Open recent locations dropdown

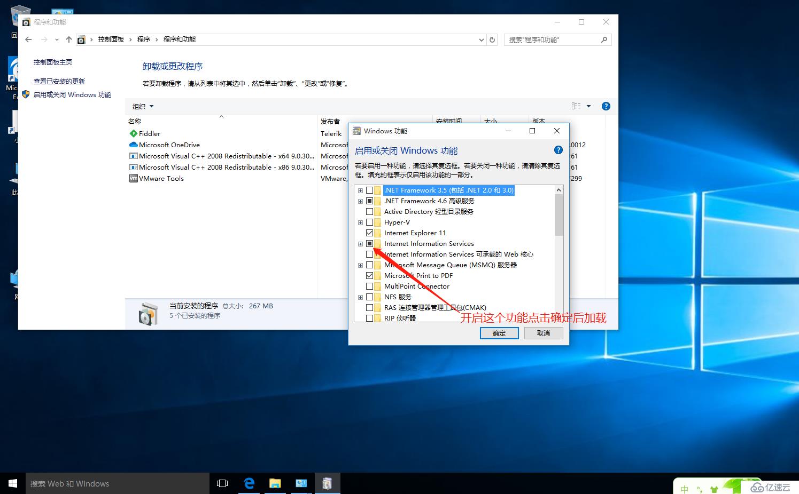[x=57, y=39]
